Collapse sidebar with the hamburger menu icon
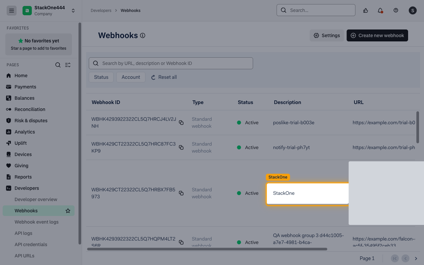 tap(12, 11)
